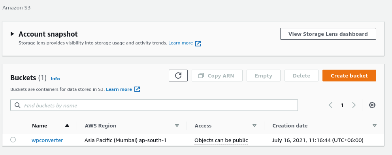Image resolution: width=392 pixels, height=155 pixels.
Task: Open the bucket table preferences gear
Action: tap(372, 105)
